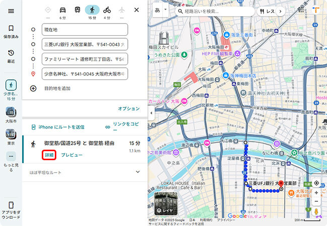Click HEP FIVE観覧車 attraction marker
This screenshot has width=327, height=226.
[x=237, y=54]
